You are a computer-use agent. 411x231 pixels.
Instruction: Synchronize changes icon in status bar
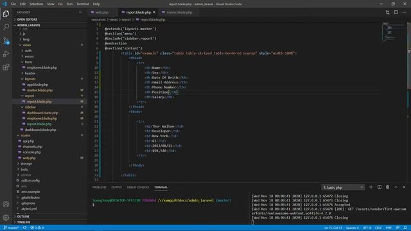(24, 228)
